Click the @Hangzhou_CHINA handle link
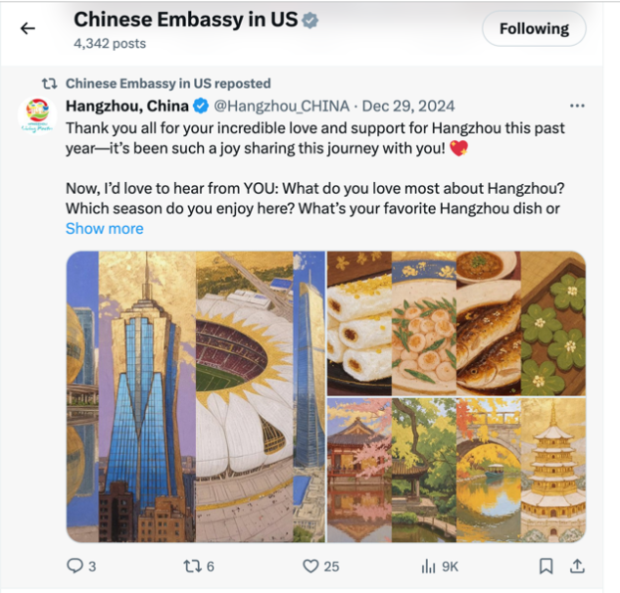The height and width of the screenshot is (593, 620). pyautogui.click(x=281, y=106)
